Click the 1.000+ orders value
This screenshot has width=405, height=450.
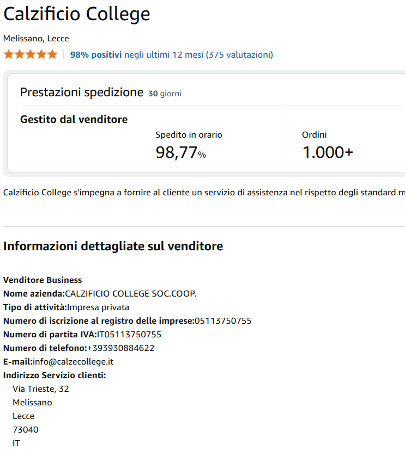328,153
